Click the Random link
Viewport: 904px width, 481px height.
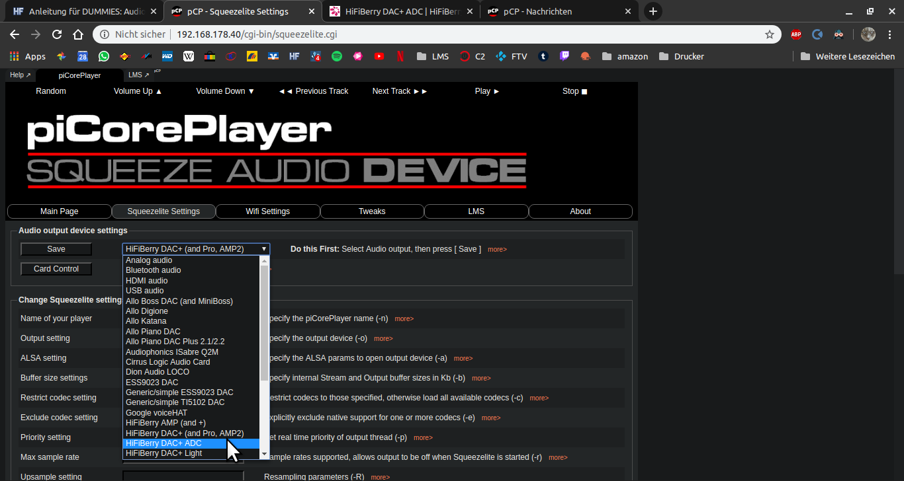(51, 91)
